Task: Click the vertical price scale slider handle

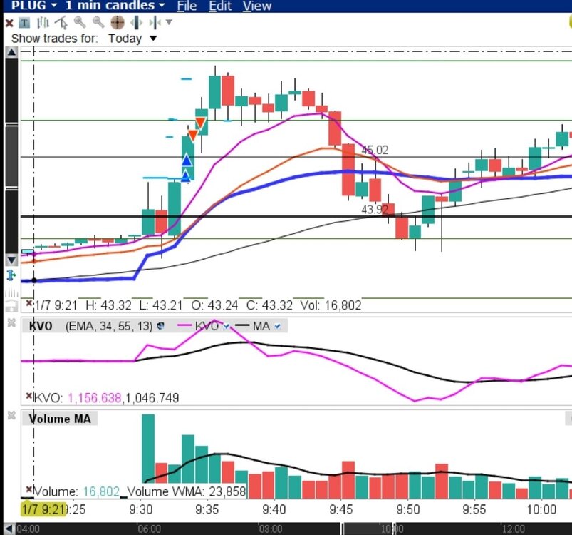Action: pyautogui.click(x=11, y=157)
